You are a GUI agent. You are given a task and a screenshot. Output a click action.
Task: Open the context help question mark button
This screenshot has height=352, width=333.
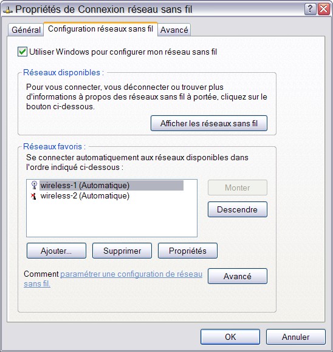[311, 9]
